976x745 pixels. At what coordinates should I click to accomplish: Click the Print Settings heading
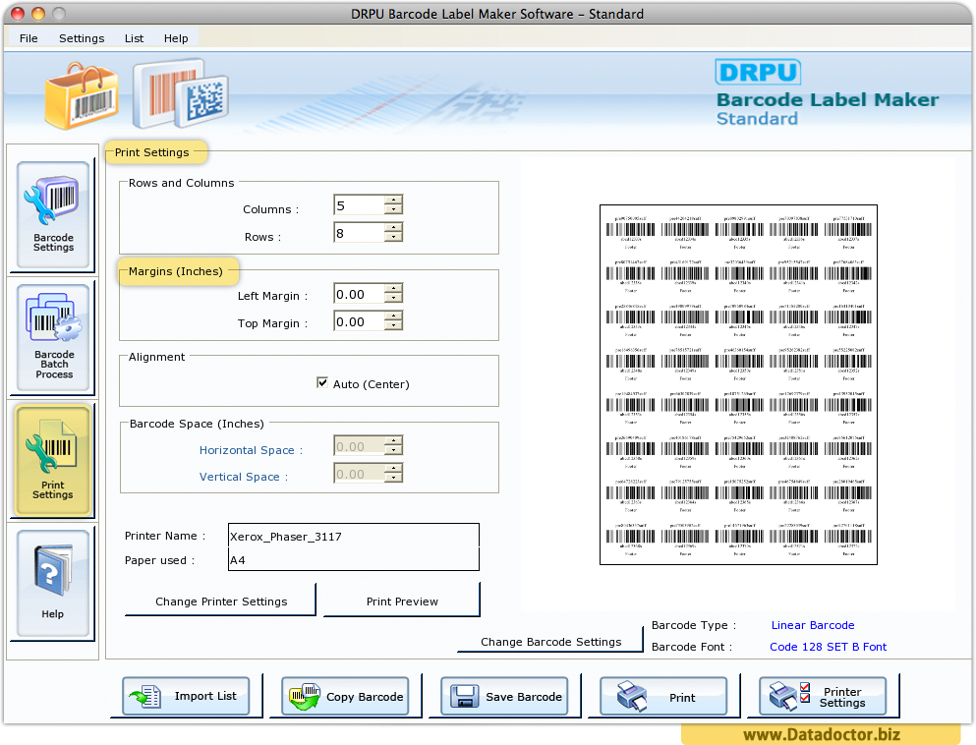(x=152, y=152)
